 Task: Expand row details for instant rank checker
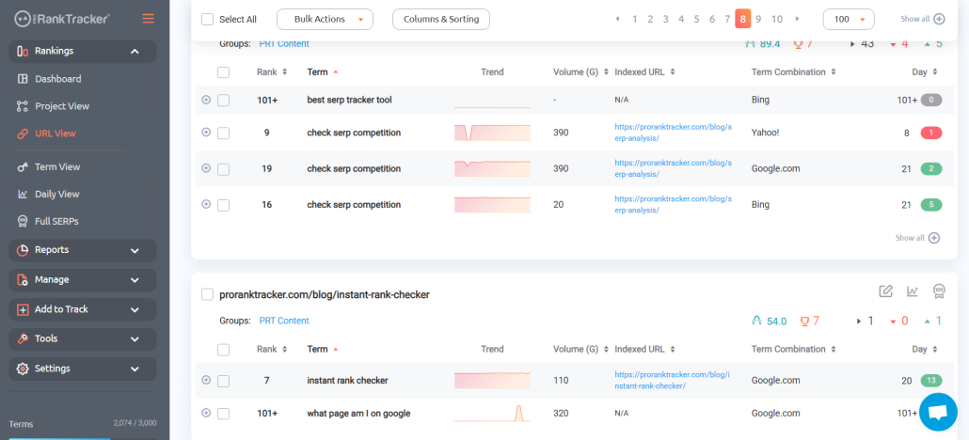point(206,380)
